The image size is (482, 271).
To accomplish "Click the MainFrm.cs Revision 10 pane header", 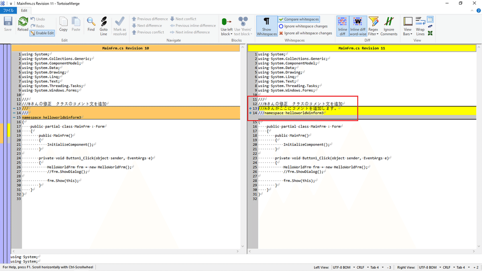I will (x=125, y=48).
